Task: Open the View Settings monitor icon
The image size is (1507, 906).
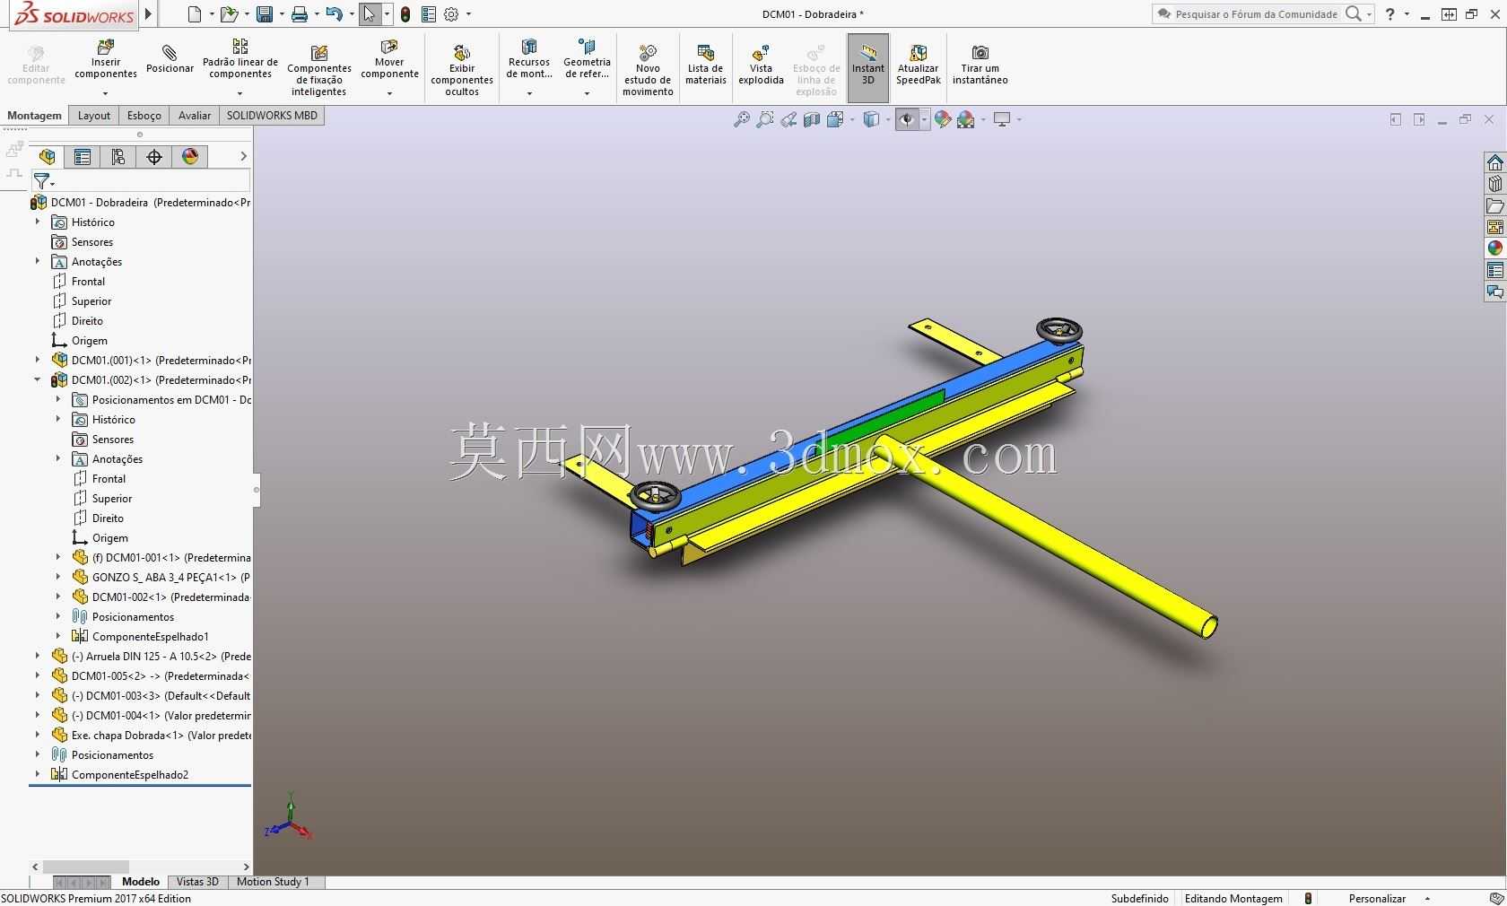Action: 1002,119
